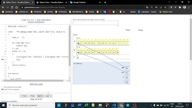Viewport: 192px width, 108px height.
Task: Open the EVANGELHO bookmarks folder
Action: pyautogui.click(x=22, y=12)
